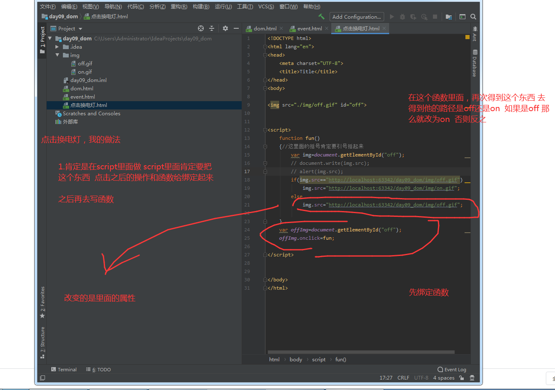Screen dimensions: 555x390
Task: Click the 17:27 cursor position status entry
Action: coord(386,378)
